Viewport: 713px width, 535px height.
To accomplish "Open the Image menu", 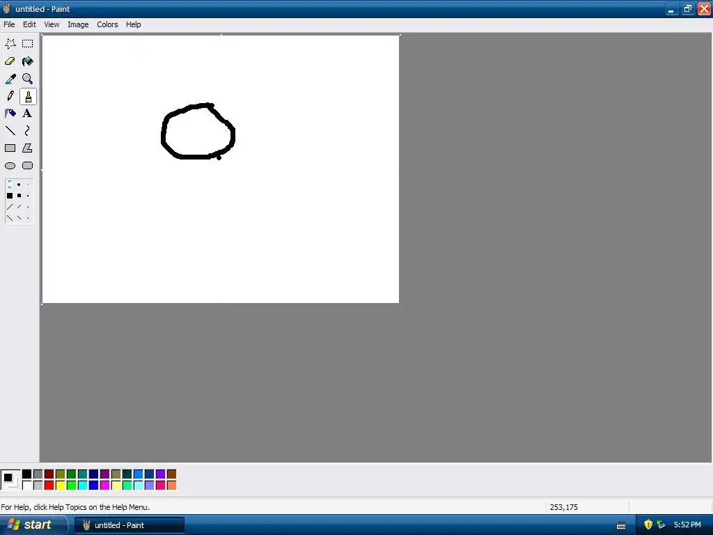I will click(x=78, y=24).
